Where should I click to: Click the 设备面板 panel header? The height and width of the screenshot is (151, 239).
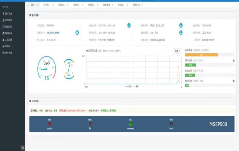132,101
